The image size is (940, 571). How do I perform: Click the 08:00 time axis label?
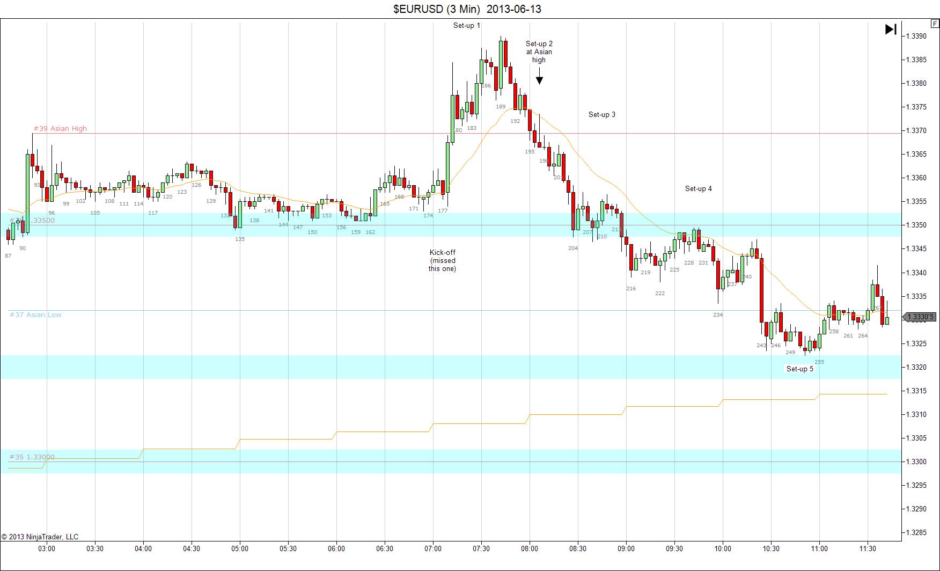pyautogui.click(x=530, y=548)
